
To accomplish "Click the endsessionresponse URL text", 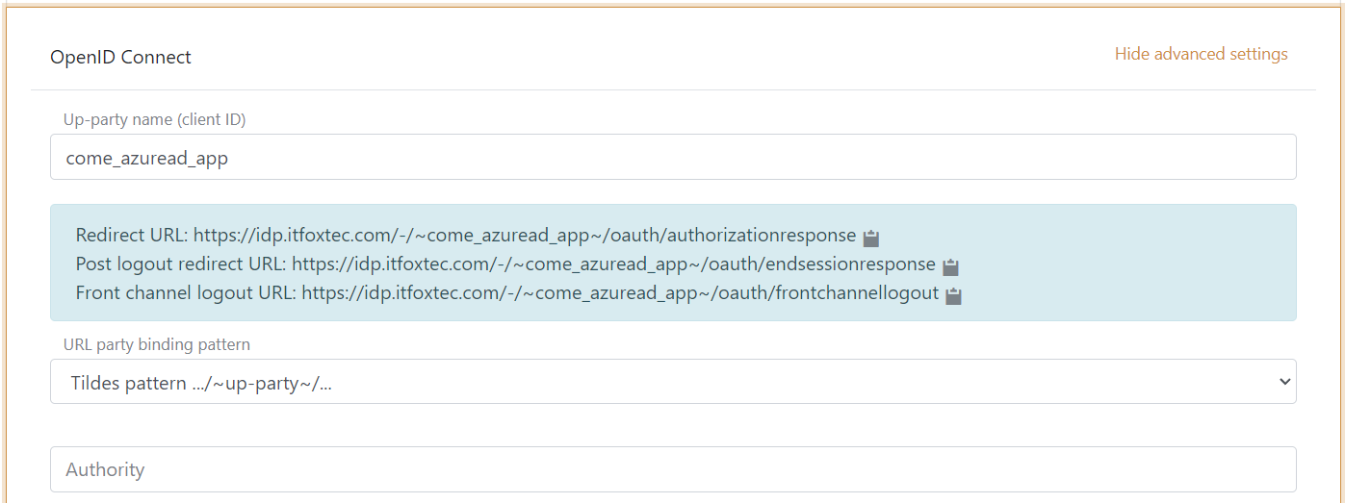I will (613, 264).
